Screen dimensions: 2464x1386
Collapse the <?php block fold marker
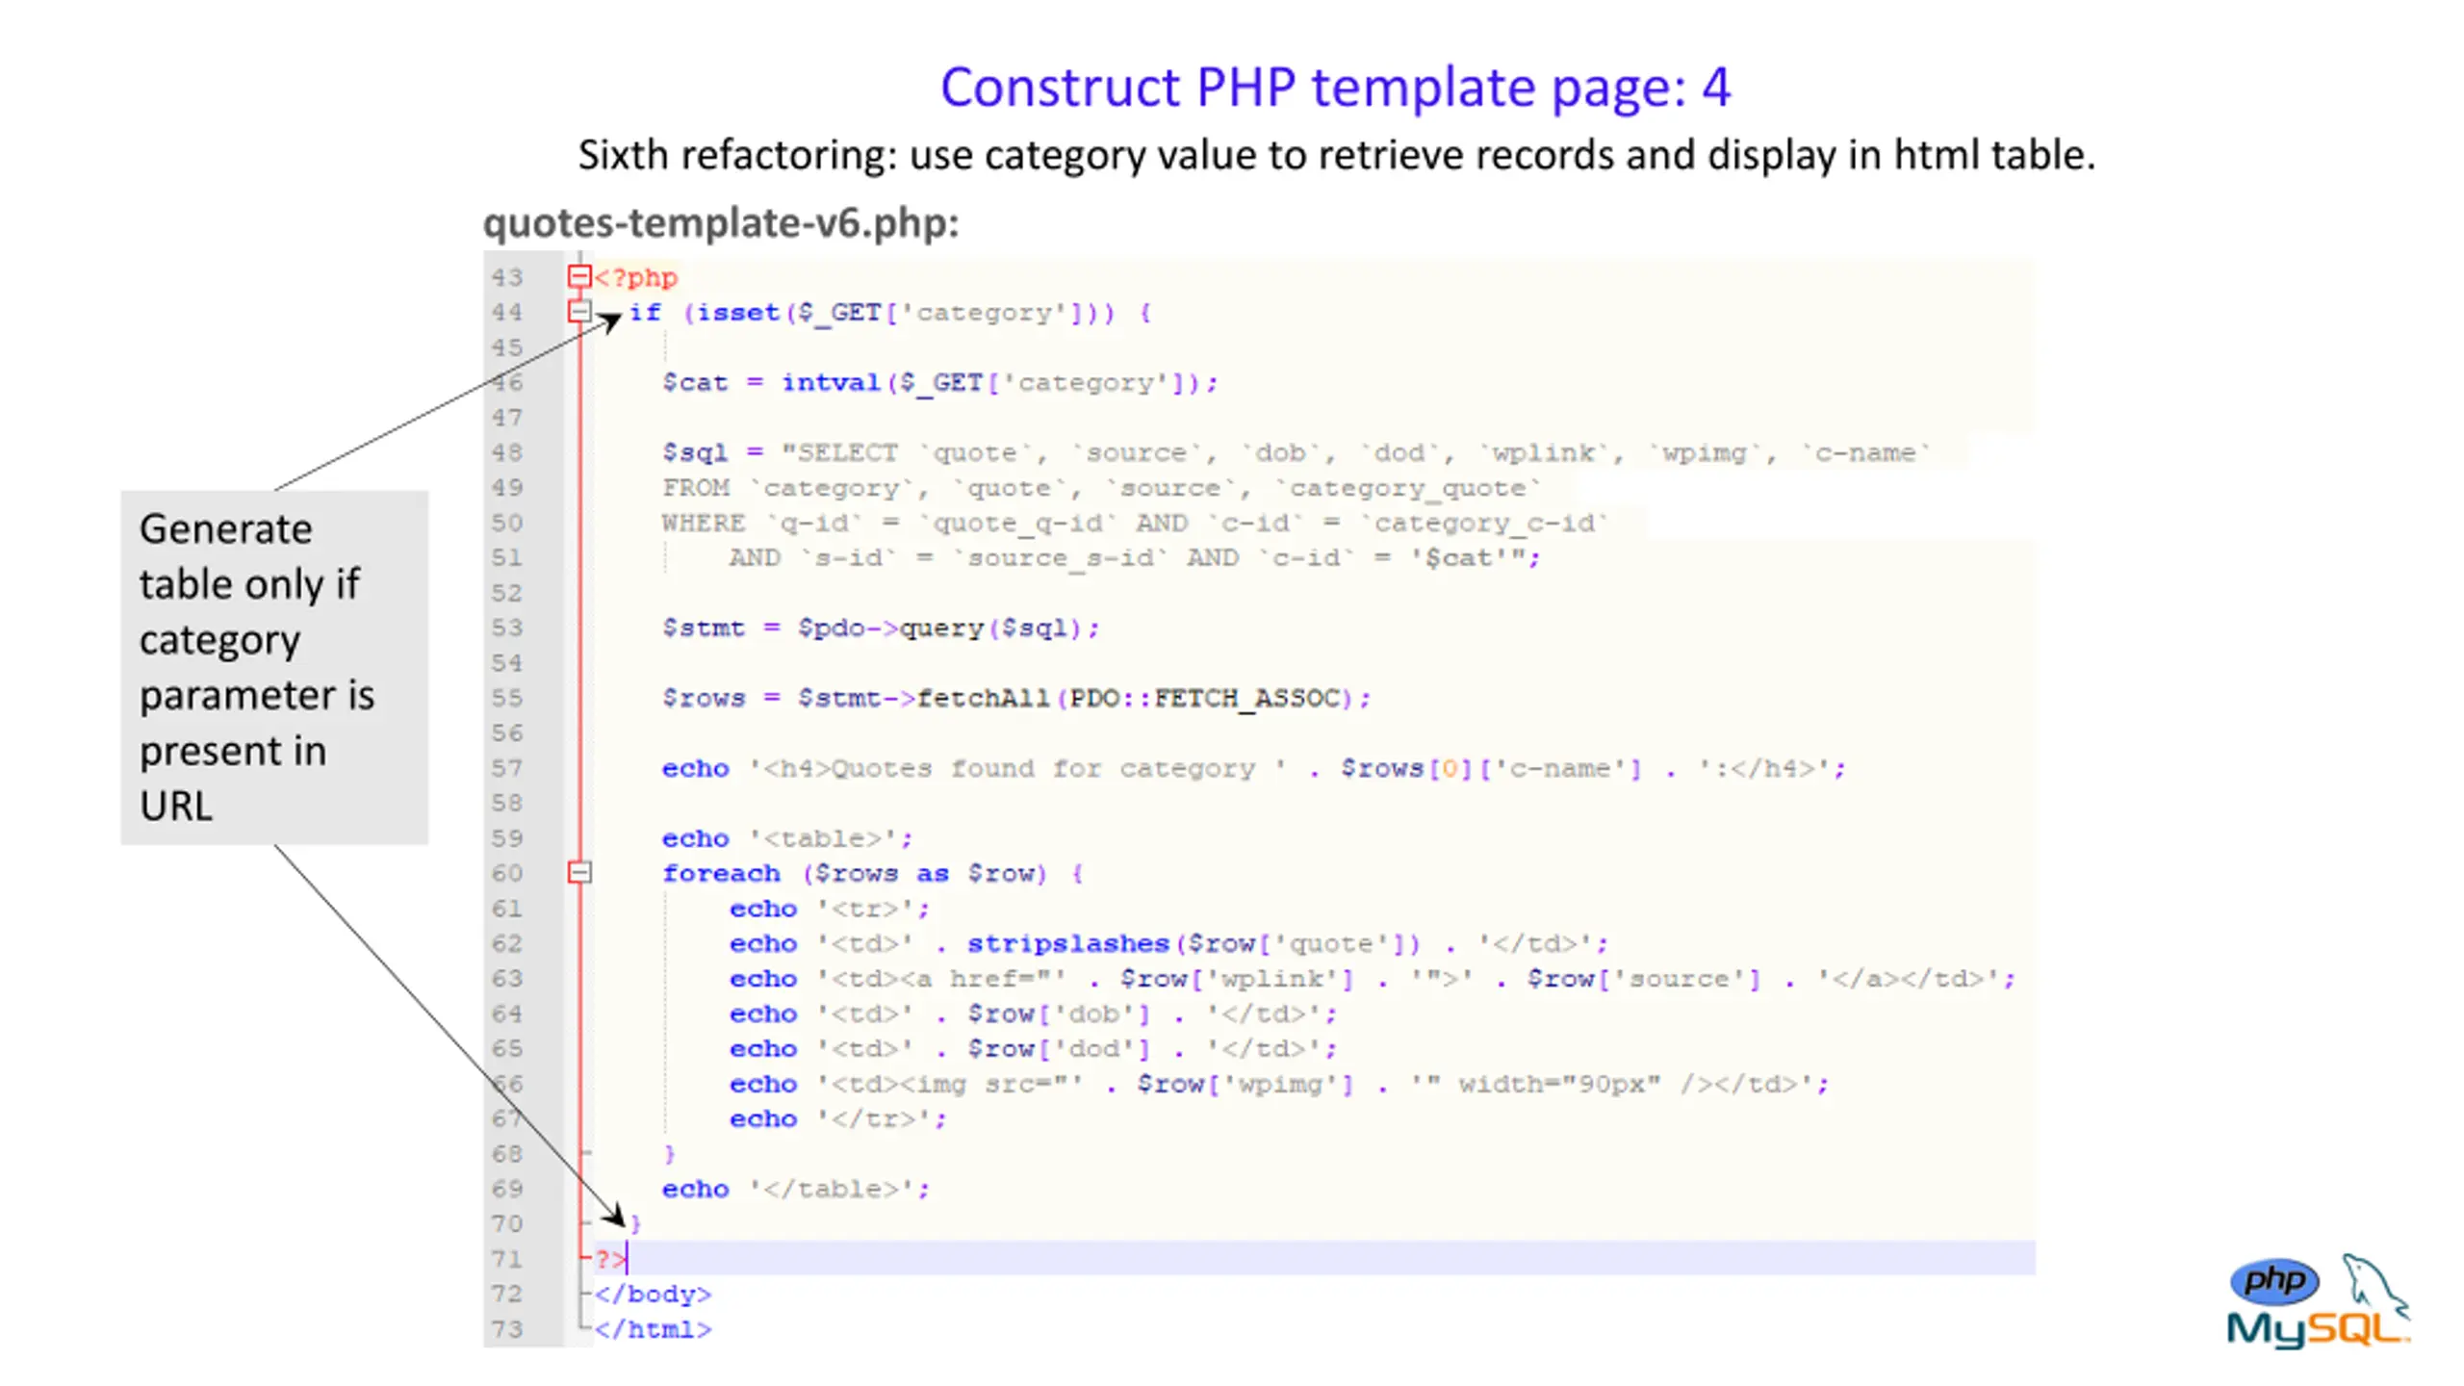pos(578,277)
